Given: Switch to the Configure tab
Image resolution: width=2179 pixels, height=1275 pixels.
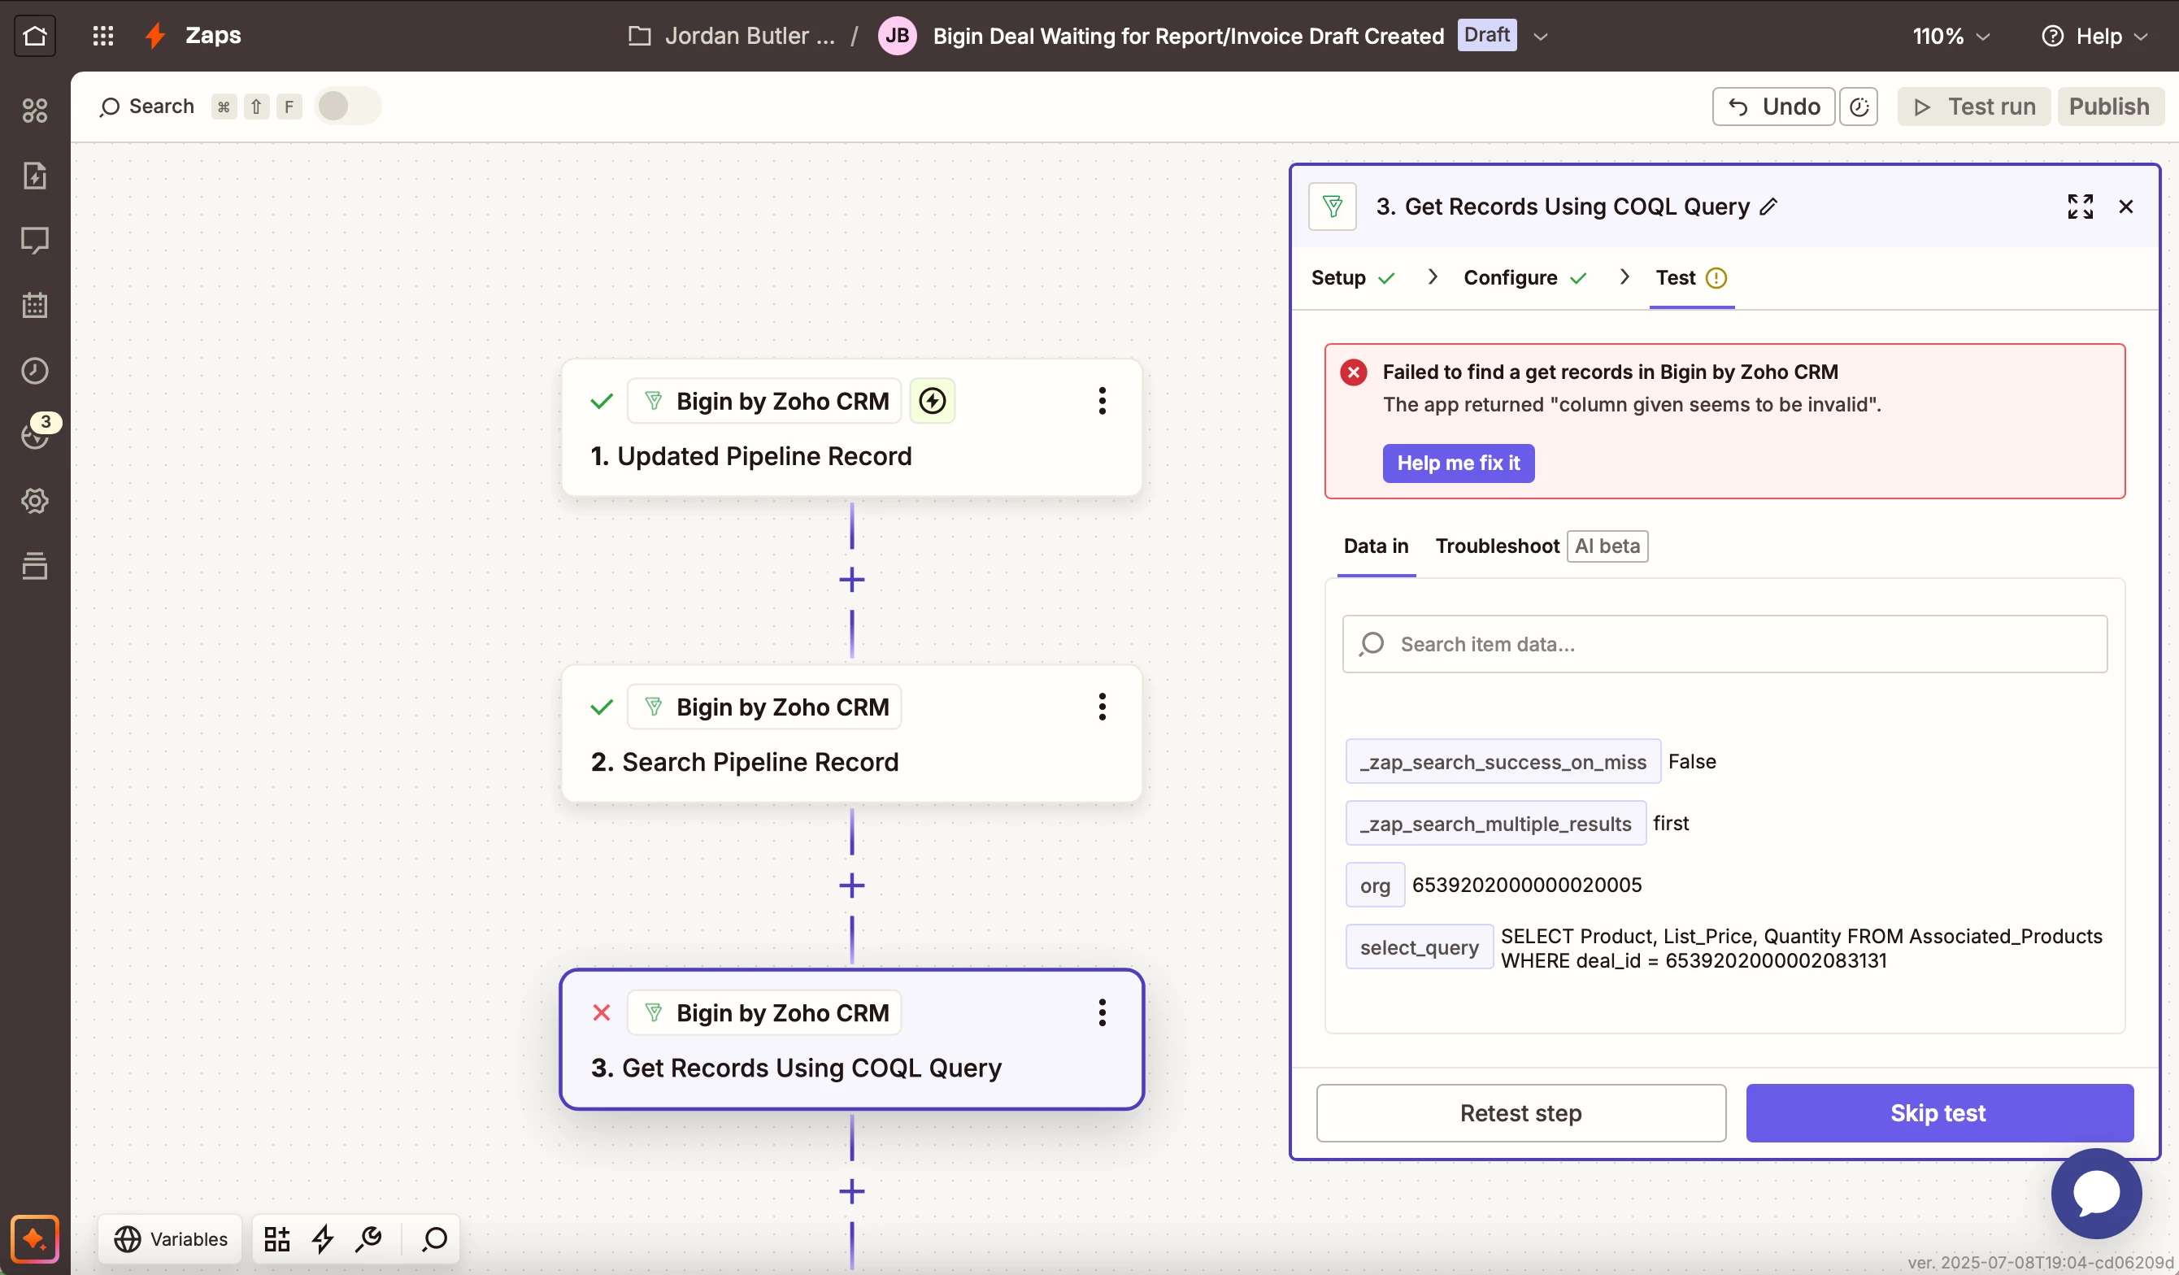Looking at the screenshot, I should coord(1525,277).
